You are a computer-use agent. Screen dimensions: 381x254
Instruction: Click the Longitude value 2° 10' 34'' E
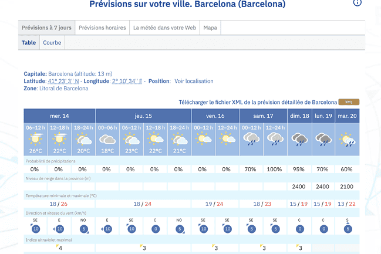click(x=127, y=81)
